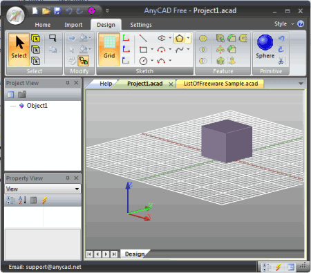This screenshot has width=311, height=273.
Task: Expand the document tabs list arrow
Action: 301,84
